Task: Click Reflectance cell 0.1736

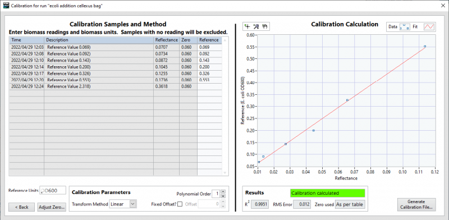Action: click(167, 80)
